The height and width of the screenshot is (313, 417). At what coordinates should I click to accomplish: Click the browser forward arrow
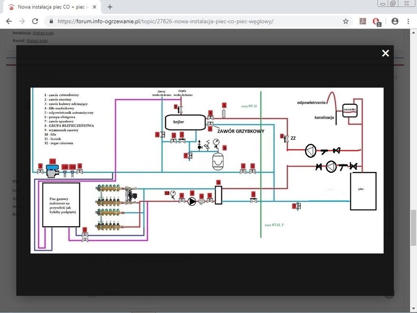tap(22, 21)
